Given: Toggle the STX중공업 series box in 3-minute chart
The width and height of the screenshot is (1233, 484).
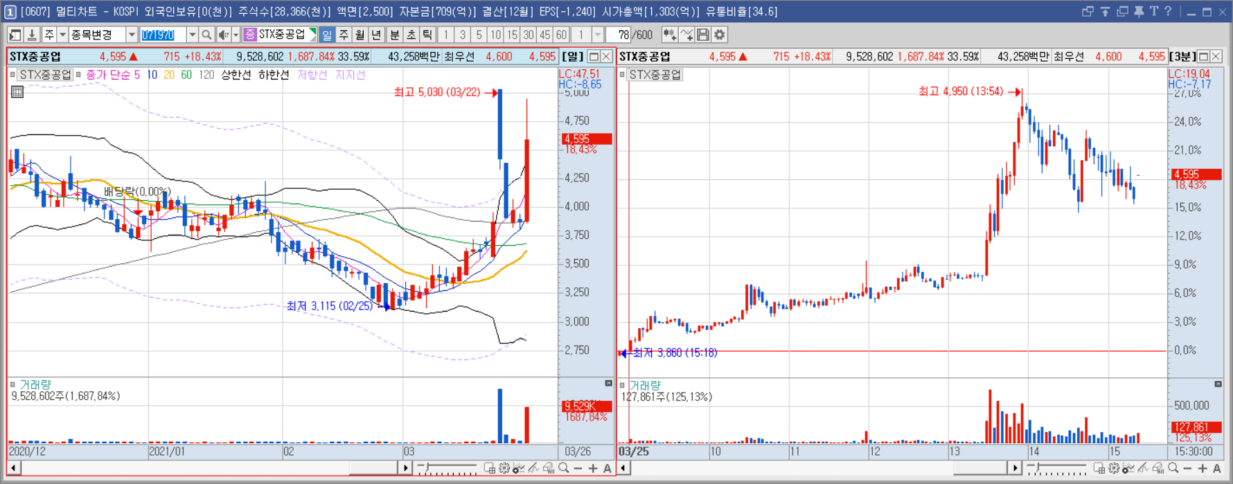Looking at the screenshot, I should click(x=622, y=75).
